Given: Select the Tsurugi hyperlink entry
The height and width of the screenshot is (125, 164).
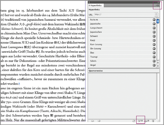Looking at the screenshot, I should [x=122, y=57].
